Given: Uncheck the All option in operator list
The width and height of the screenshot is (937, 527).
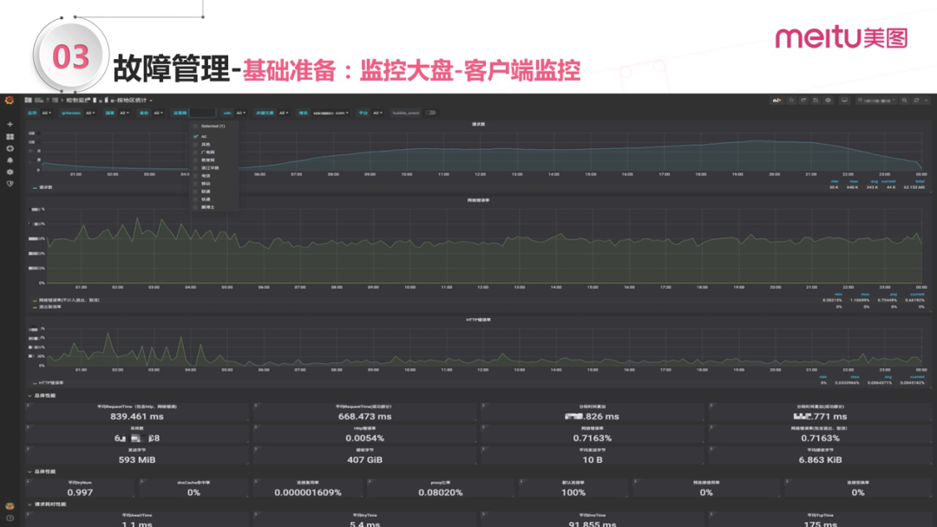Looking at the screenshot, I should (195, 137).
